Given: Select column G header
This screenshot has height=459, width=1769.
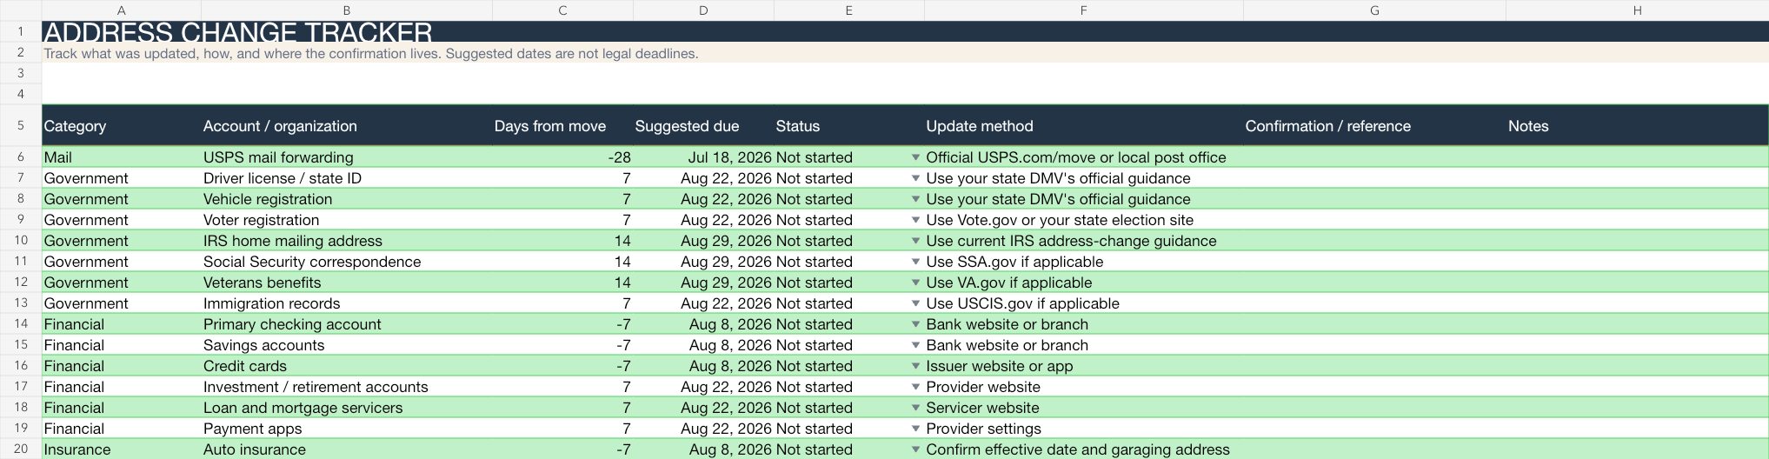Looking at the screenshot, I should [x=1374, y=10].
